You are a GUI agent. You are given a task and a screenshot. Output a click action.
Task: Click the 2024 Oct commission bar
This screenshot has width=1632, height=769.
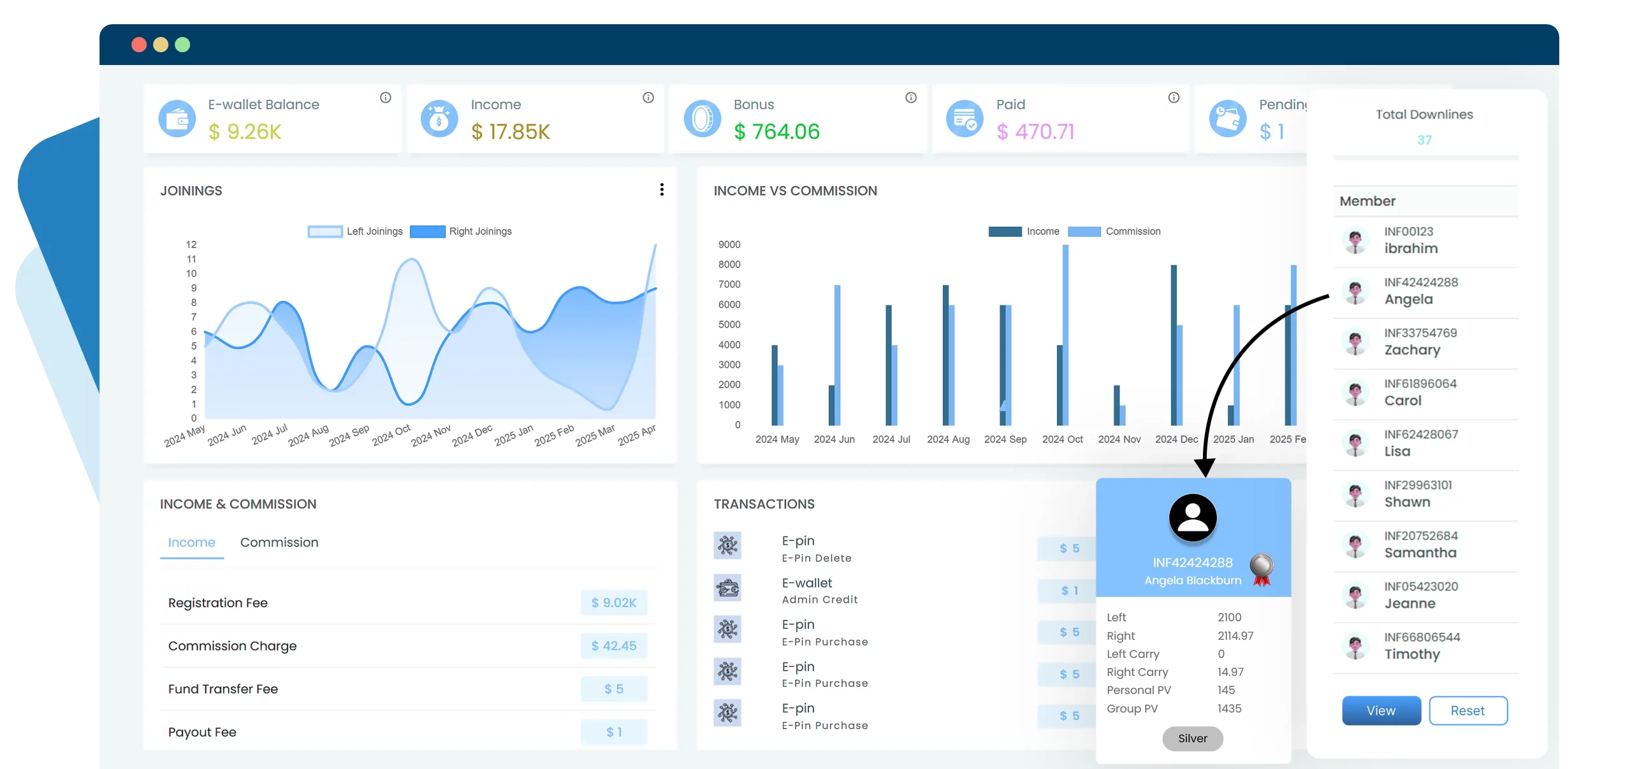coord(1065,335)
